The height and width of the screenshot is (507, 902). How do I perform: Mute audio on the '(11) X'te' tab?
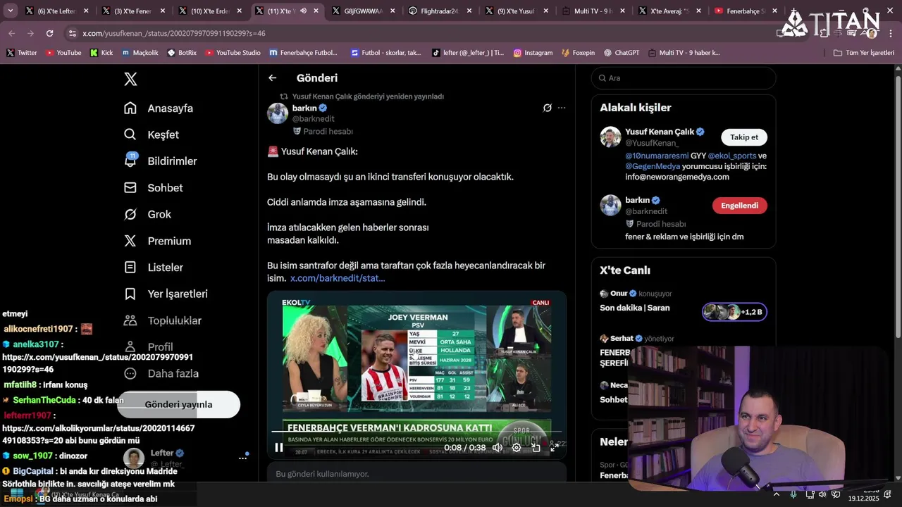click(303, 11)
